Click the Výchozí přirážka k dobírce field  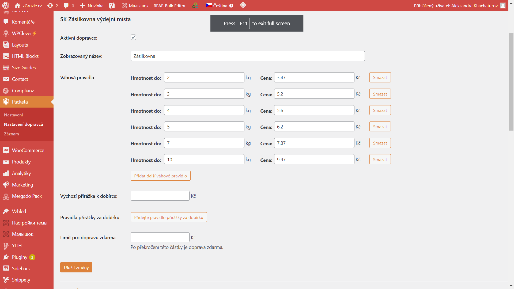(x=160, y=196)
